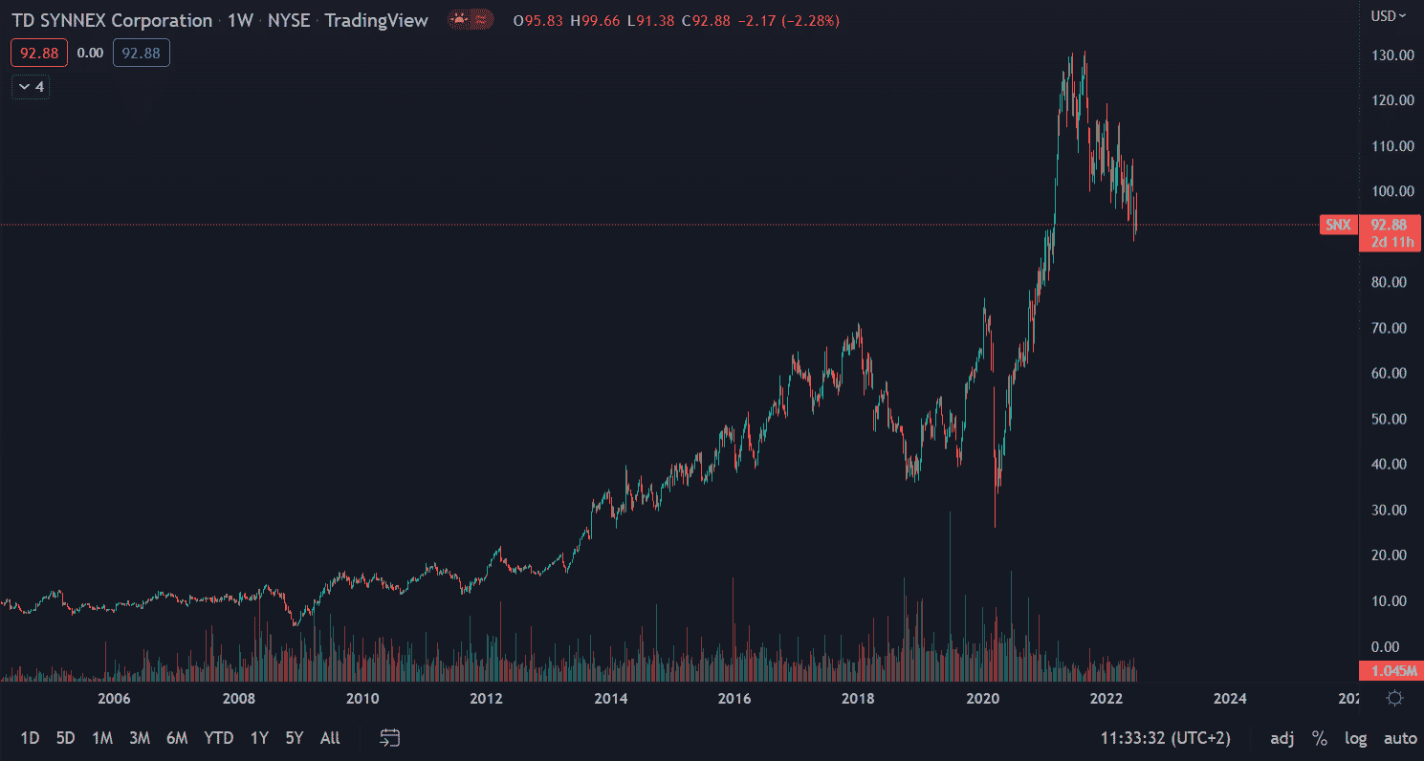Show All available data range
1424x761 pixels.
[329, 738]
